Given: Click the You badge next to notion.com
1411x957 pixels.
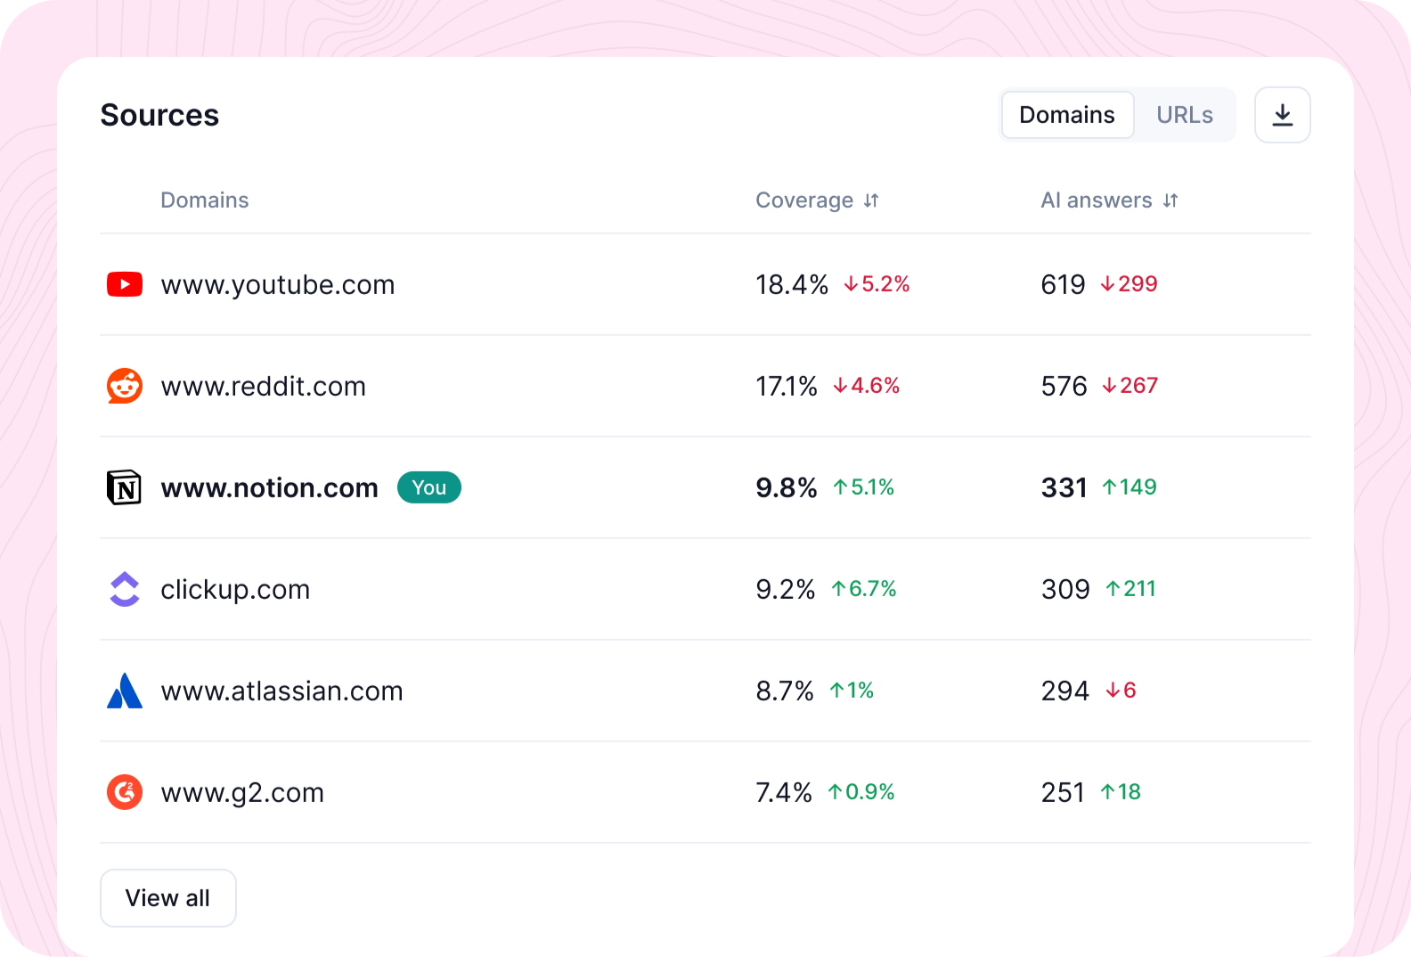Looking at the screenshot, I should tap(429, 487).
